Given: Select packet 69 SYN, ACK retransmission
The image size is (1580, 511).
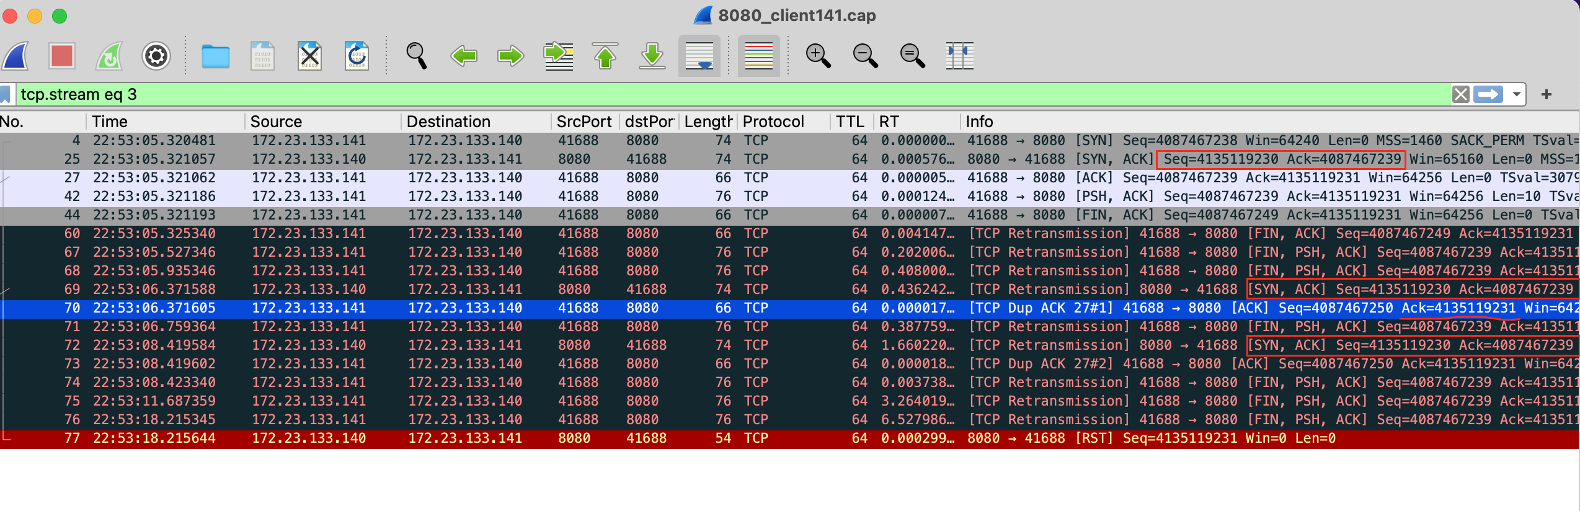Looking at the screenshot, I should (x=789, y=290).
